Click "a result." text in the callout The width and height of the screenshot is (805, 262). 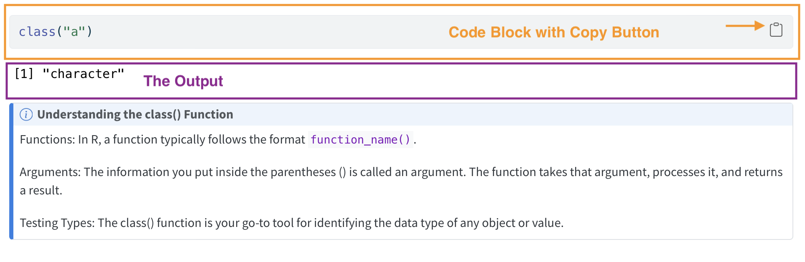pos(41,190)
